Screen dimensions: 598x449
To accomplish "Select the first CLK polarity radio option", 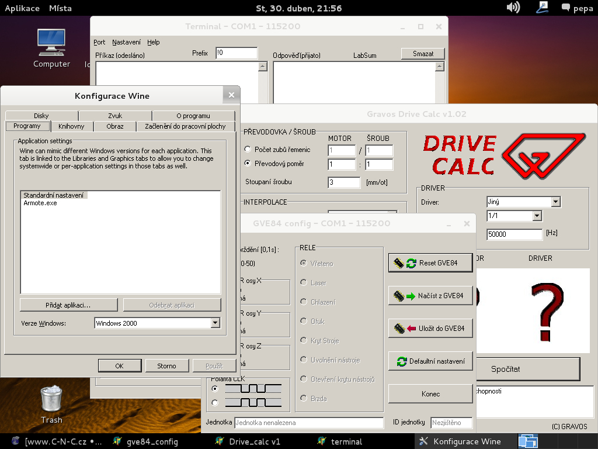I will point(215,389).
